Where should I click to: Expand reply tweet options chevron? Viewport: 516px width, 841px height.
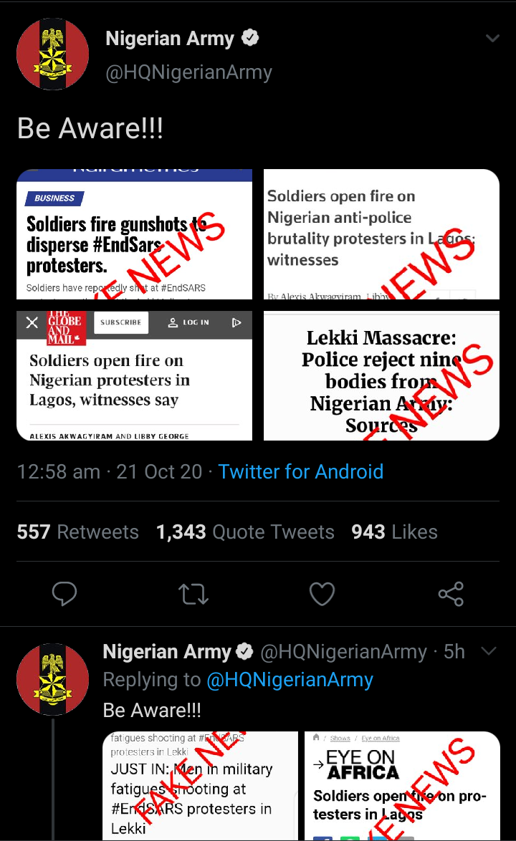click(489, 651)
